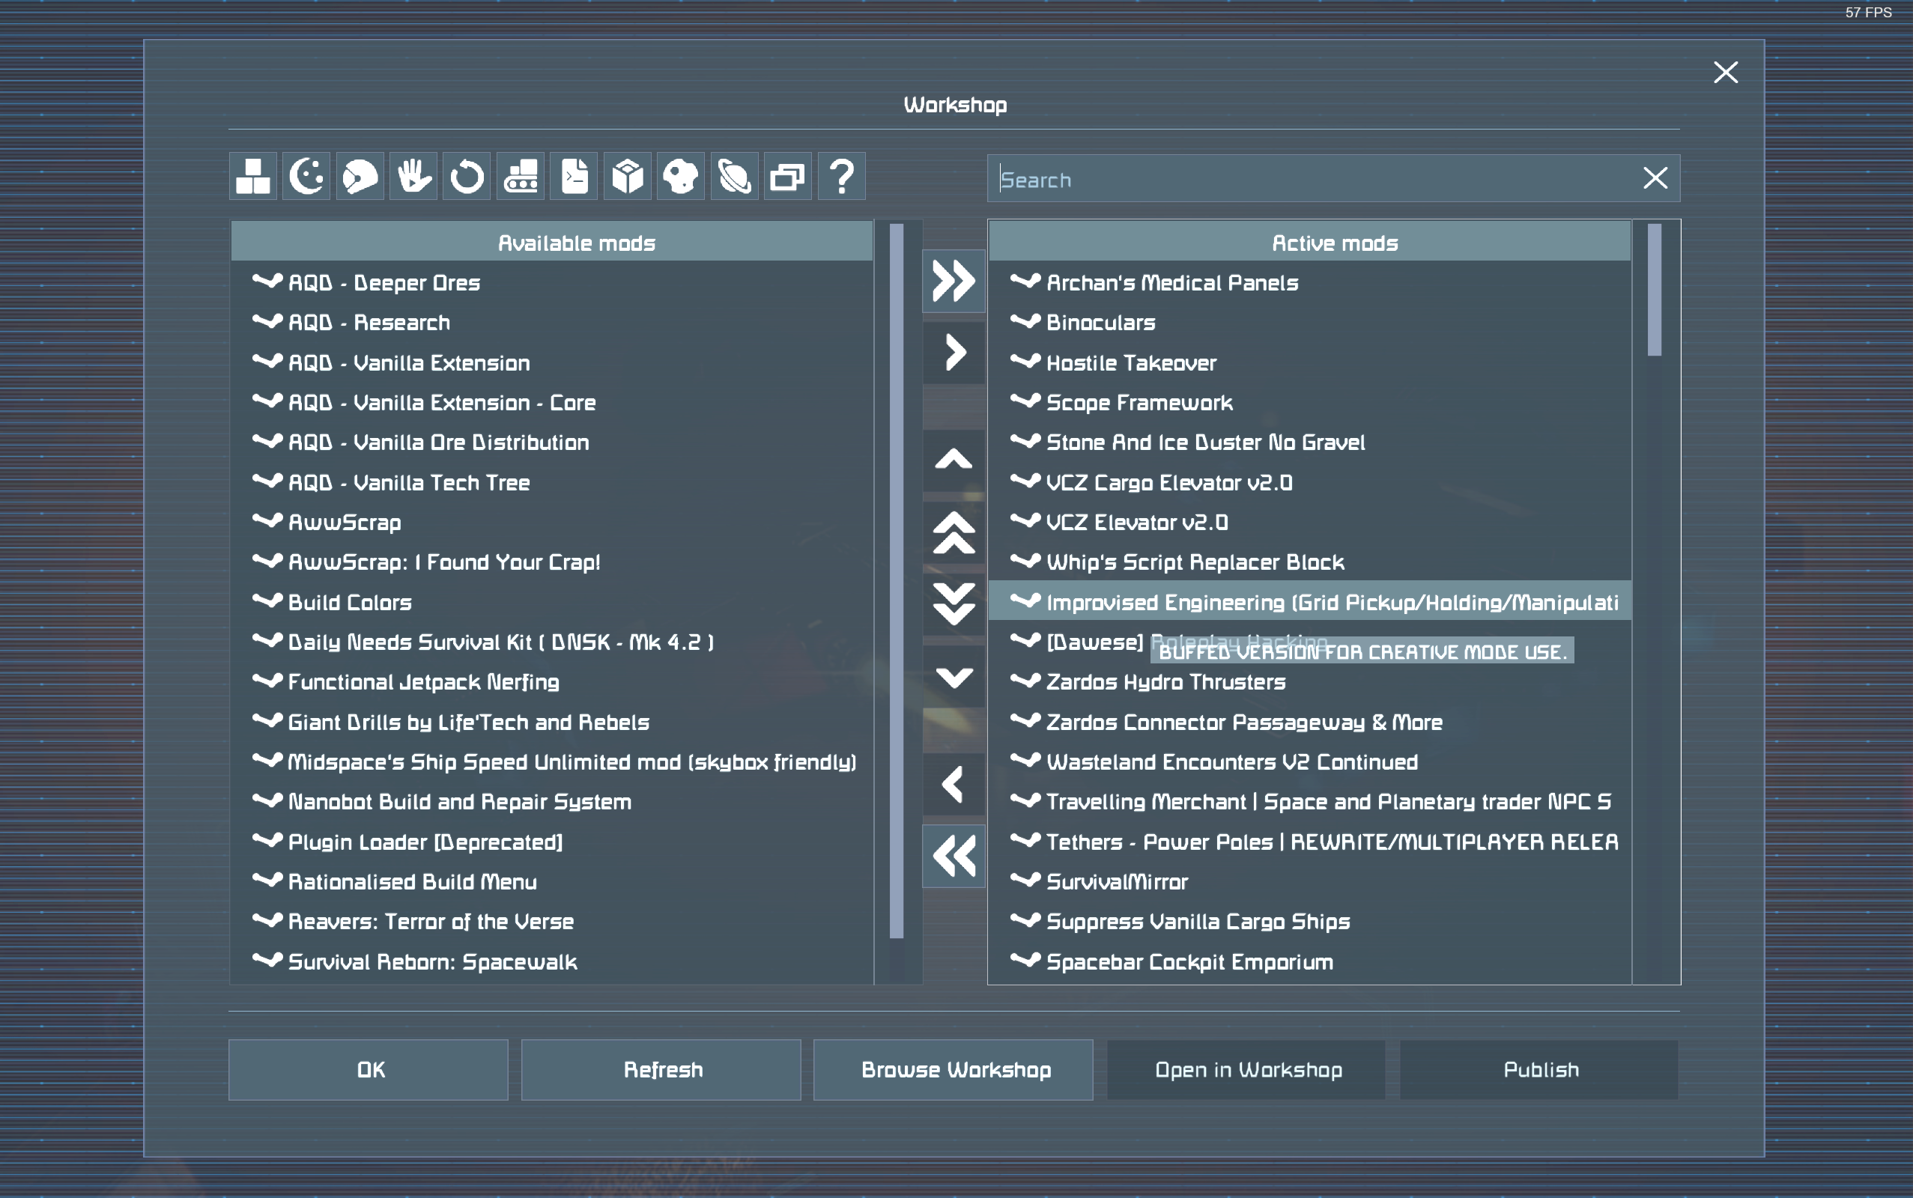
Task: Select 'Reavers: Terror of the Verse'
Action: pyautogui.click(x=552, y=921)
